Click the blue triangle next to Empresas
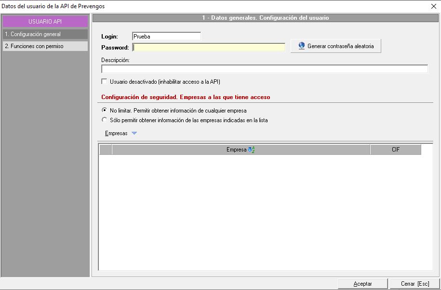The image size is (441, 290). click(x=134, y=133)
